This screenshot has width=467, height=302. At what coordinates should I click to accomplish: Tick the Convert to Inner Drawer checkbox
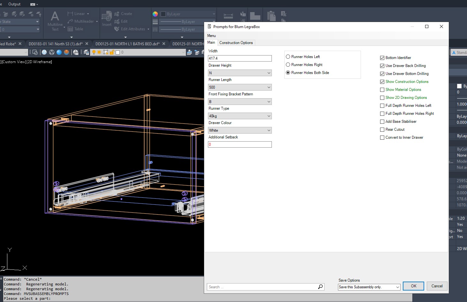382,137
